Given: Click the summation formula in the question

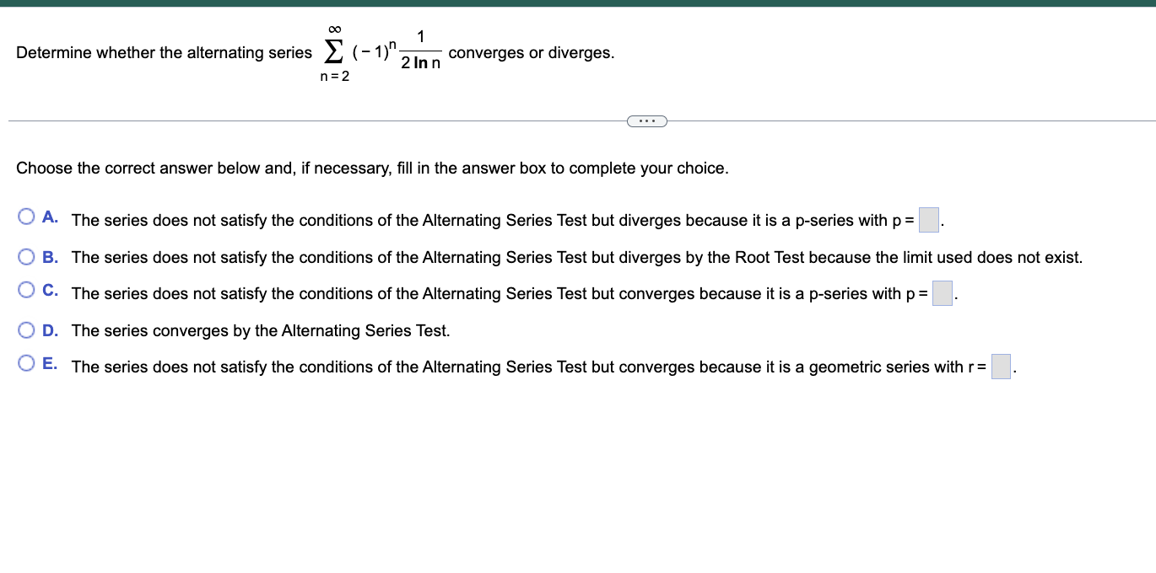Looking at the screenshot, I should 380,52.
